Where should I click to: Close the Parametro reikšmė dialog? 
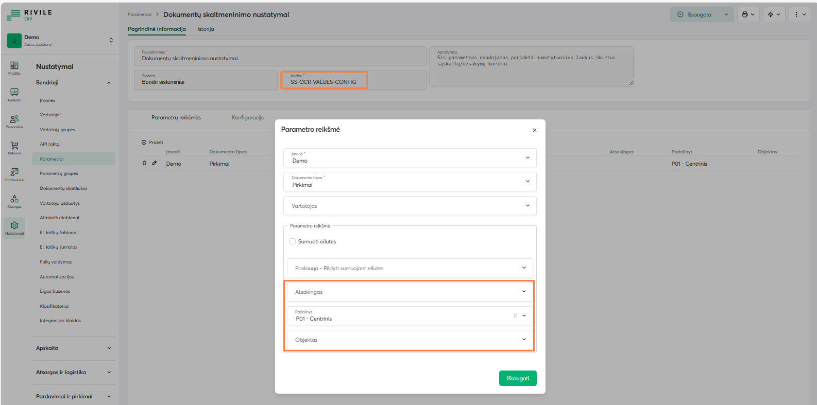point(535,130)
